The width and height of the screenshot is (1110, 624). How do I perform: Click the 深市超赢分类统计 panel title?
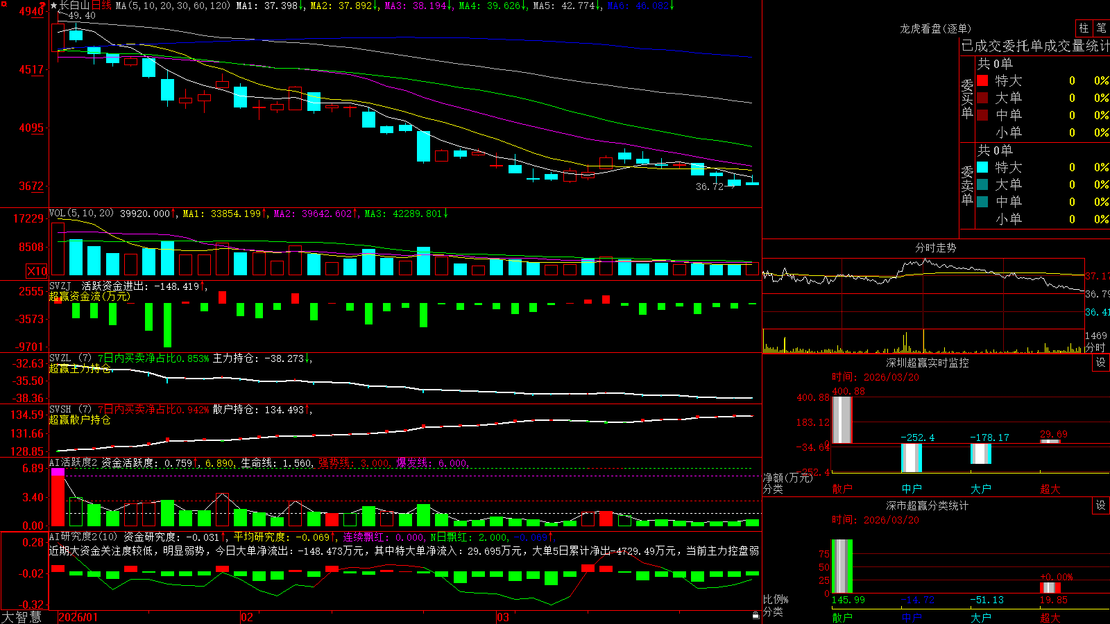tap(928, 505)
